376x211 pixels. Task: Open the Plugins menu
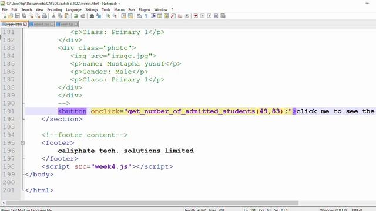point(144,9)
